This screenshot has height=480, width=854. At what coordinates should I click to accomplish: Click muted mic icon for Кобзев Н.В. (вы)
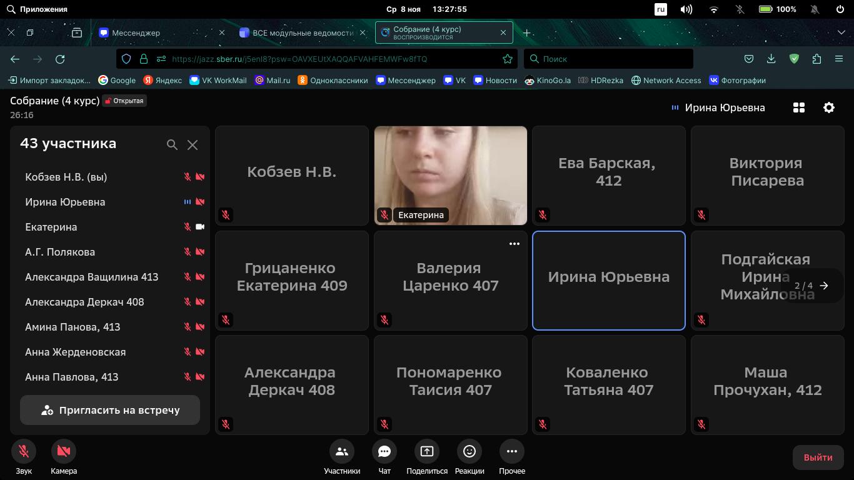187,177
